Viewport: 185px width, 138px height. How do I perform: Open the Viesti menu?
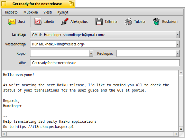coord(48,12)
